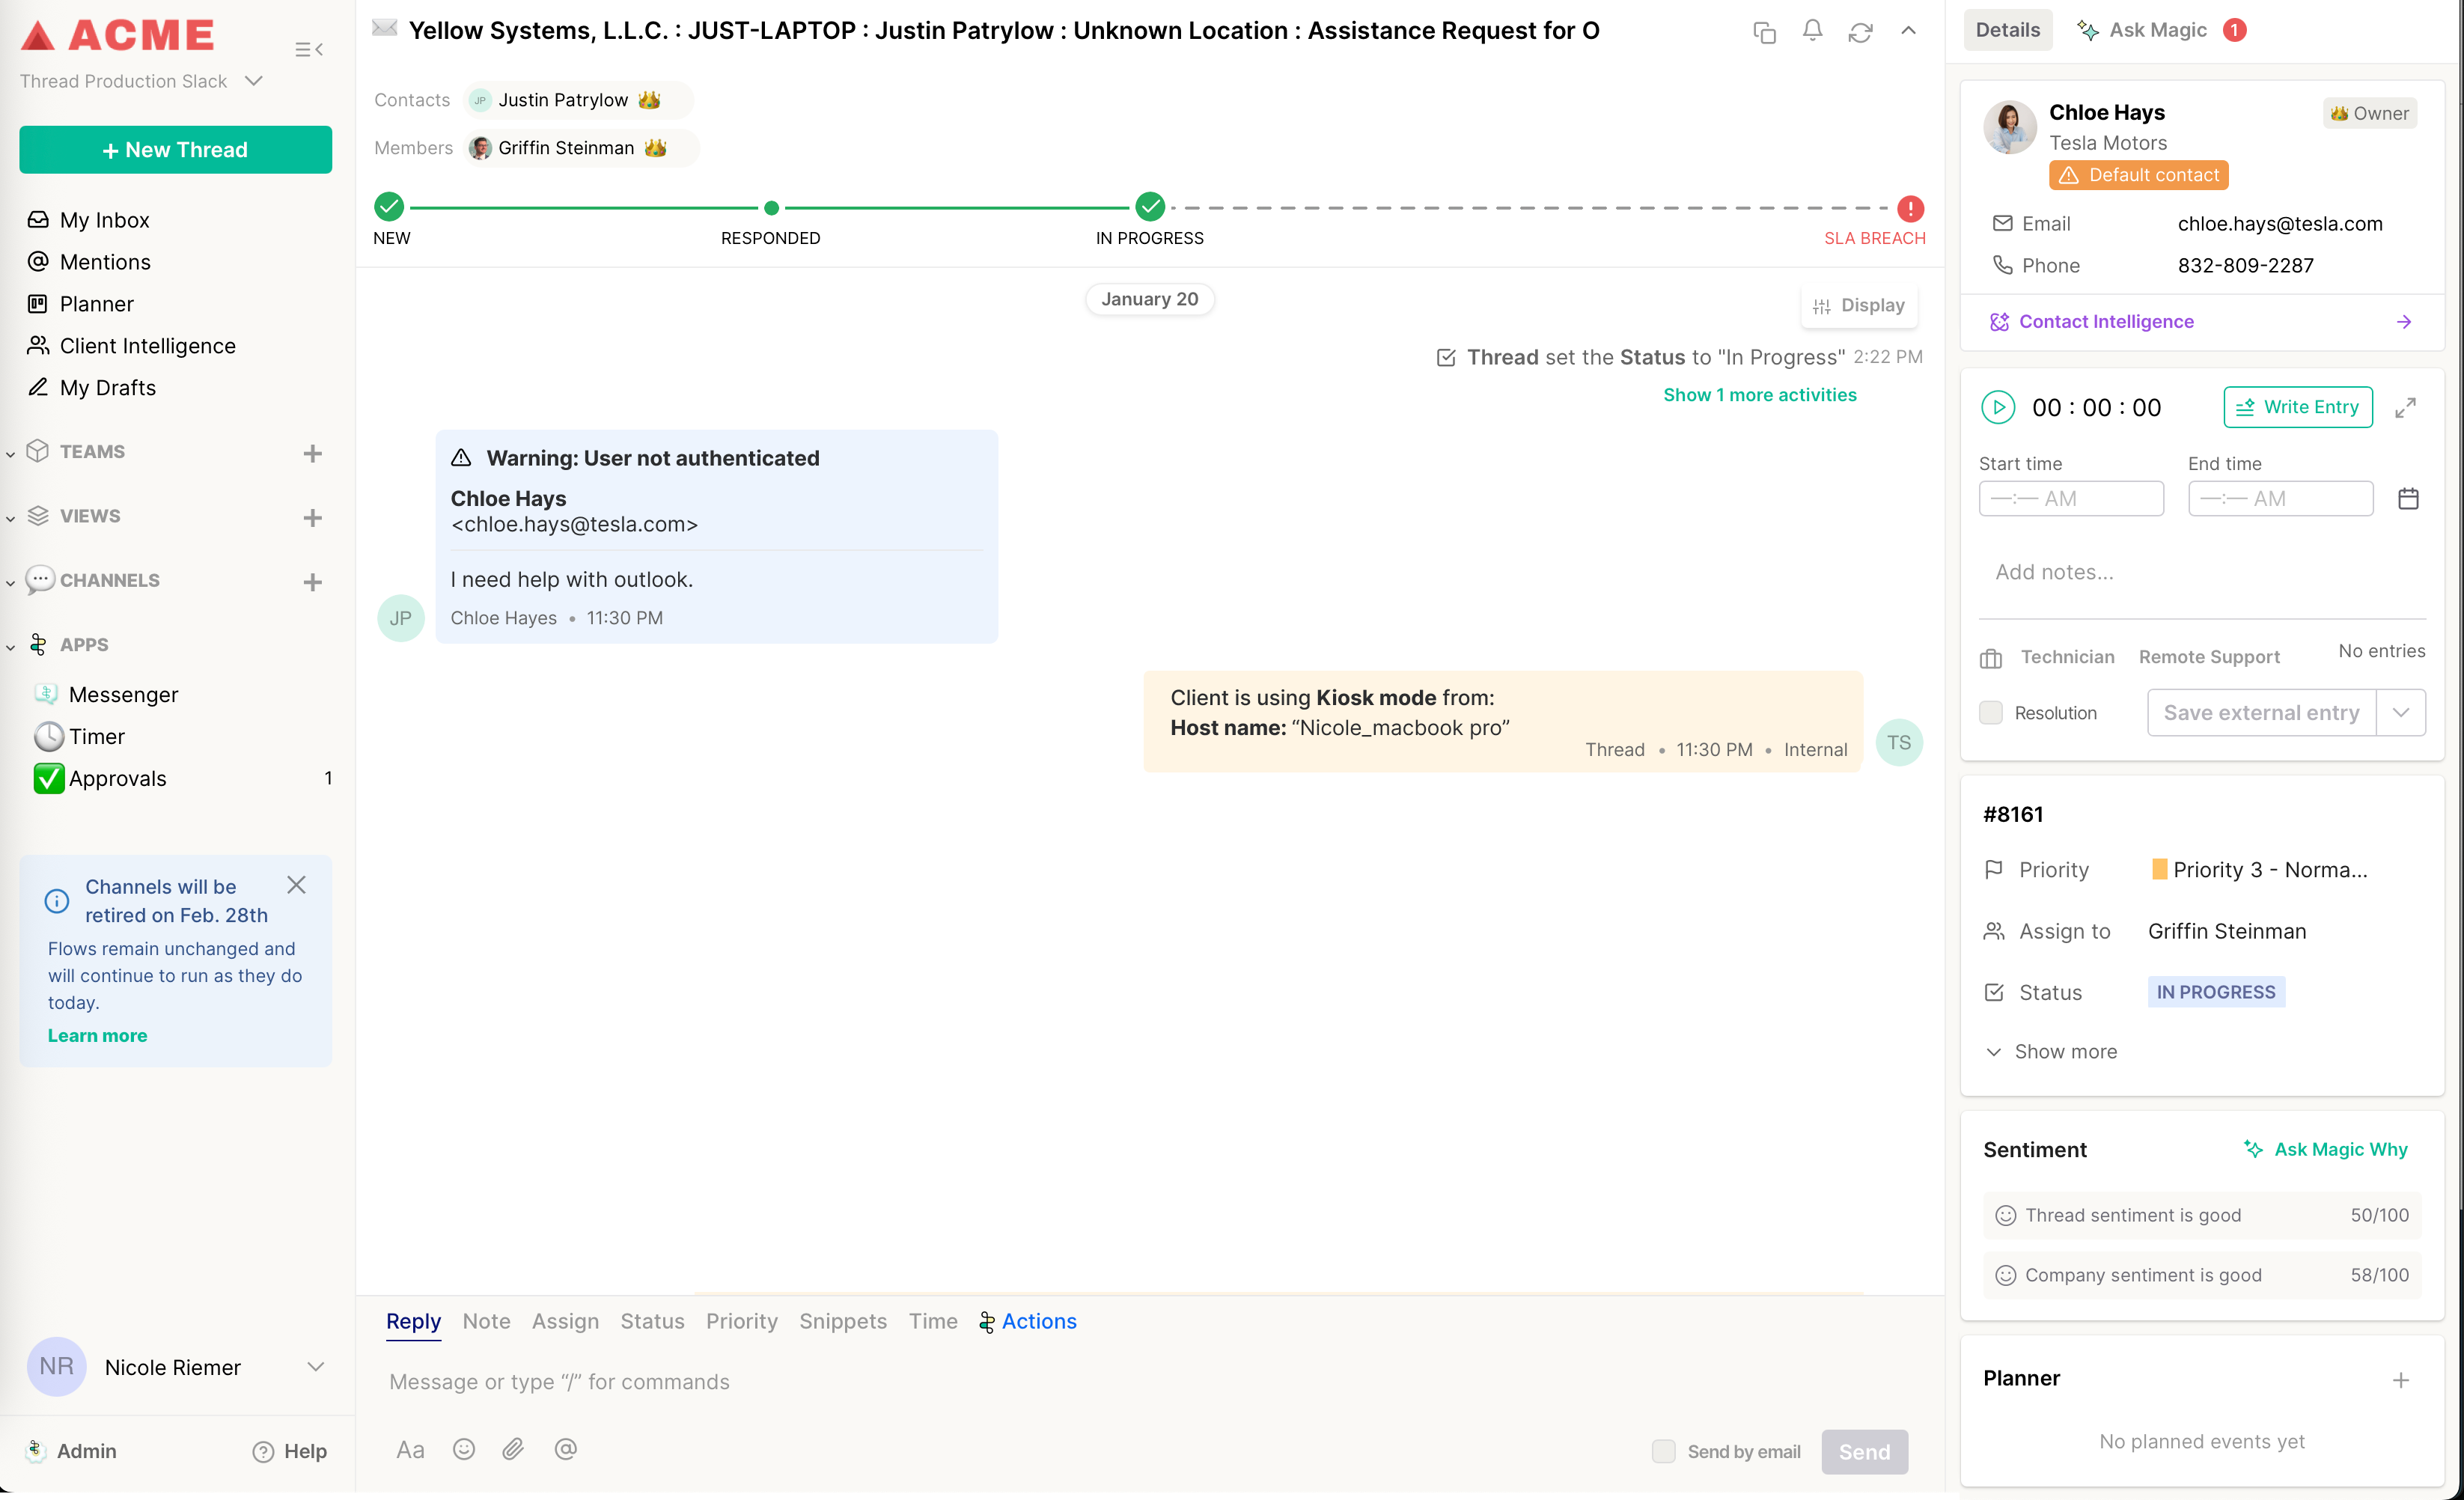The image size is (2464, 1500).
Task: Click the refresh thread icon
Action: [x=1860, y=32]
